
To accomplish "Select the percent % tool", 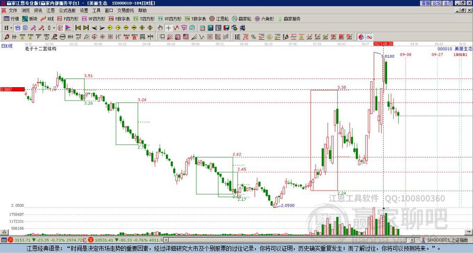I will click(254, 37).
